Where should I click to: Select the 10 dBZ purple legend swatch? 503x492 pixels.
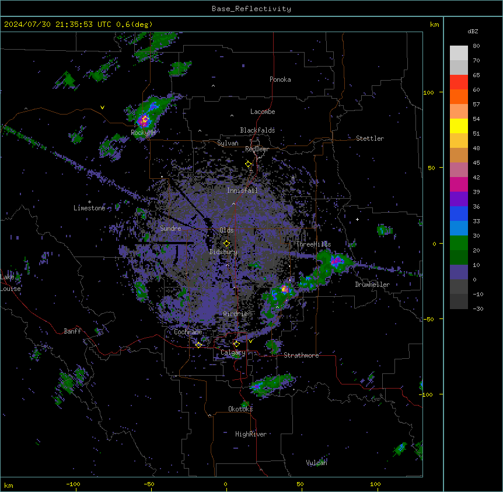point(459,272)
